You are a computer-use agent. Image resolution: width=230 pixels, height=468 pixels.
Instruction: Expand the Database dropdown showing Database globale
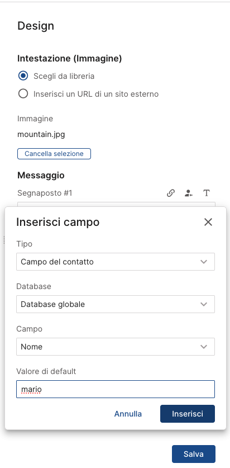click(116, 304)
